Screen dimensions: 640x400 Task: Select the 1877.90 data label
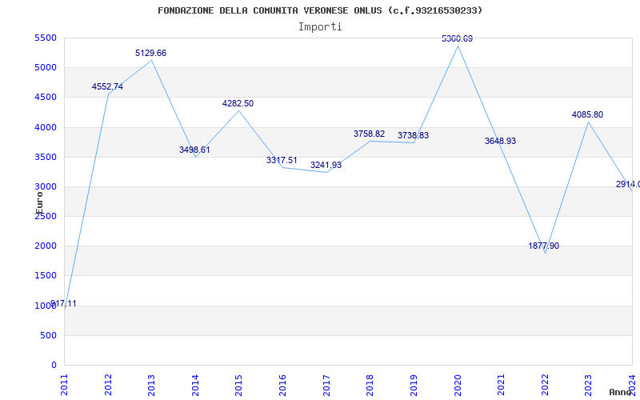coord(544,246)
